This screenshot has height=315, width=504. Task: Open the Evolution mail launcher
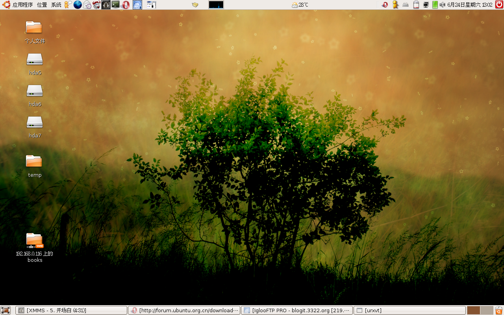pyautogui.click(x=87, y=5)
